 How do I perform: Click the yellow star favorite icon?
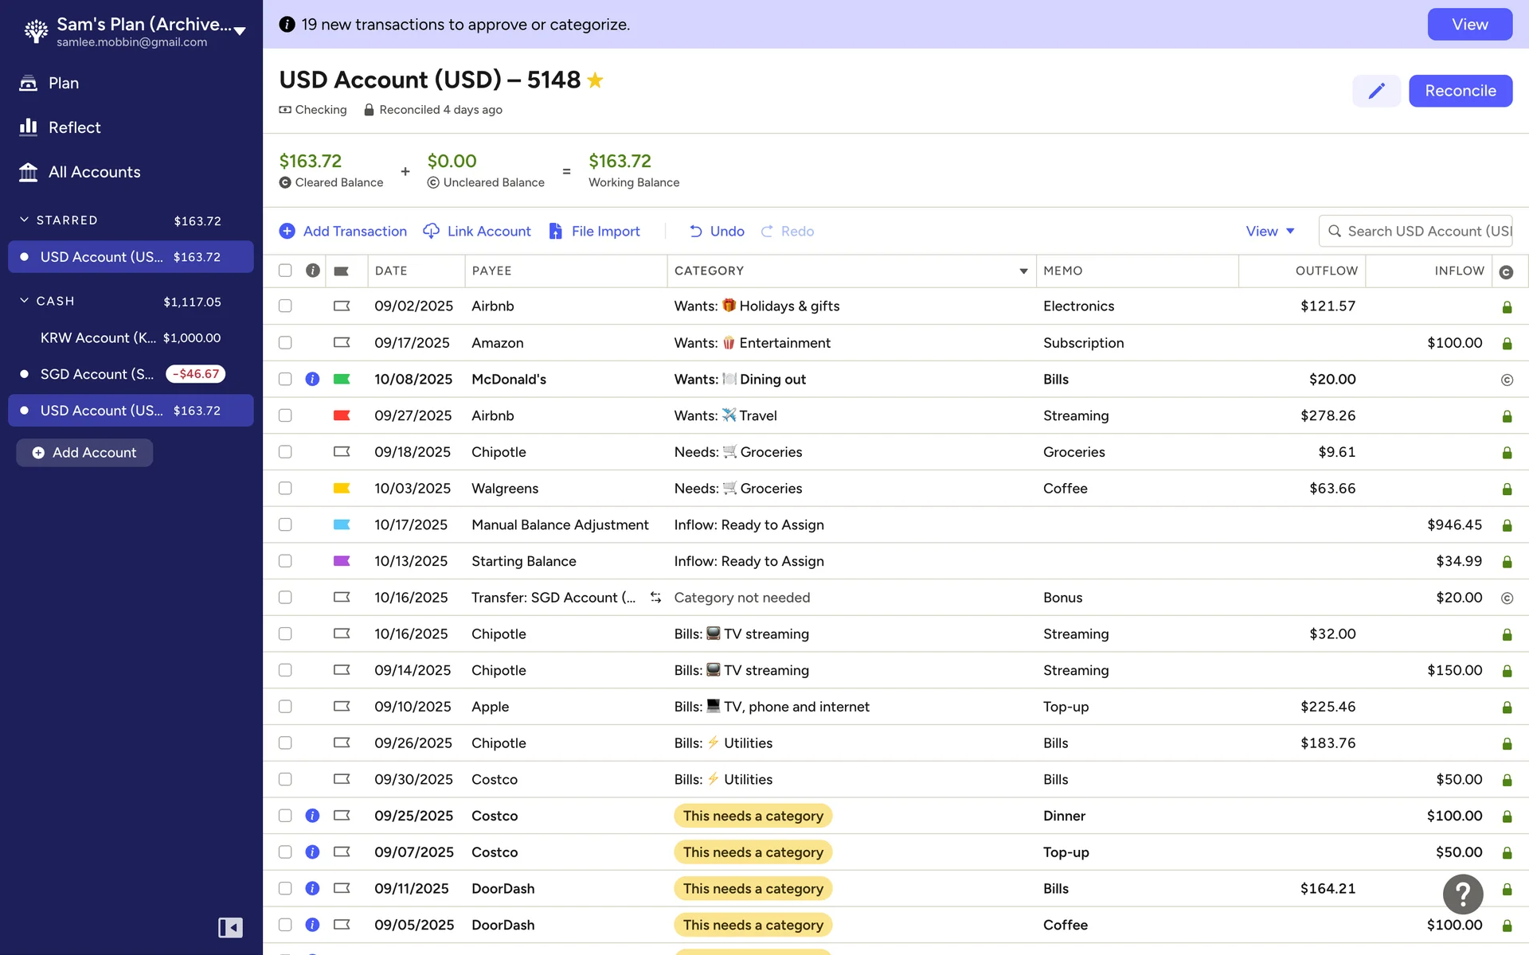click(595, 80)
